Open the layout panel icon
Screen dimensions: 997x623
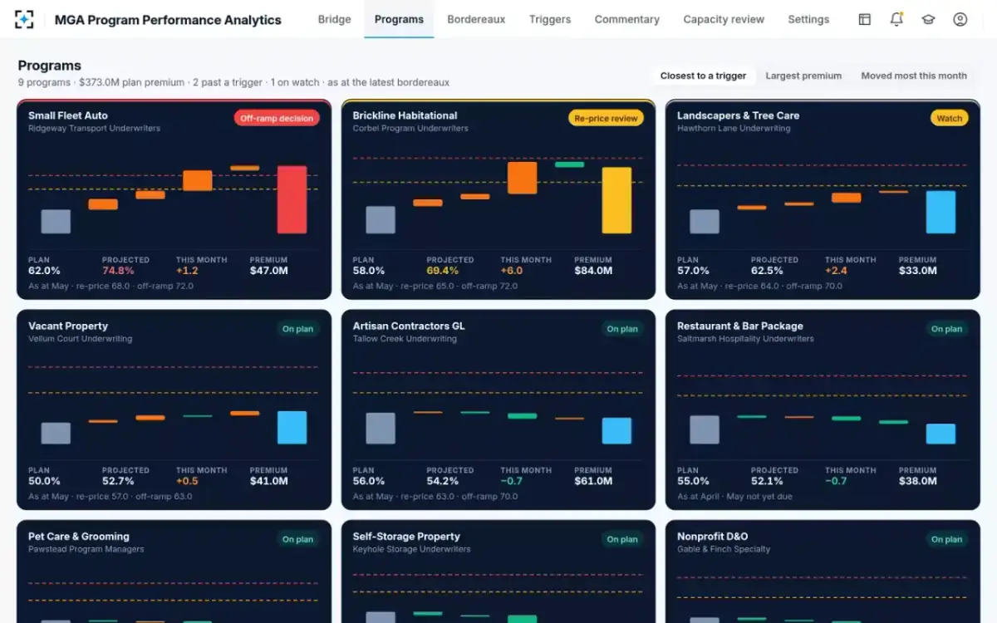click(865, 19)
